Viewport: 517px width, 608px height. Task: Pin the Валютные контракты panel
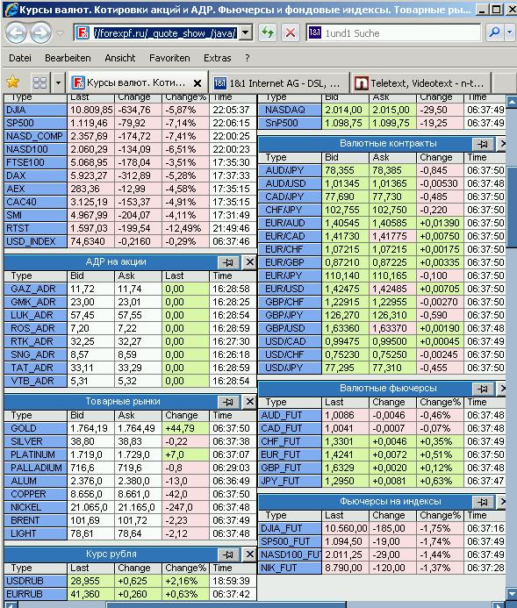point(483,144)
